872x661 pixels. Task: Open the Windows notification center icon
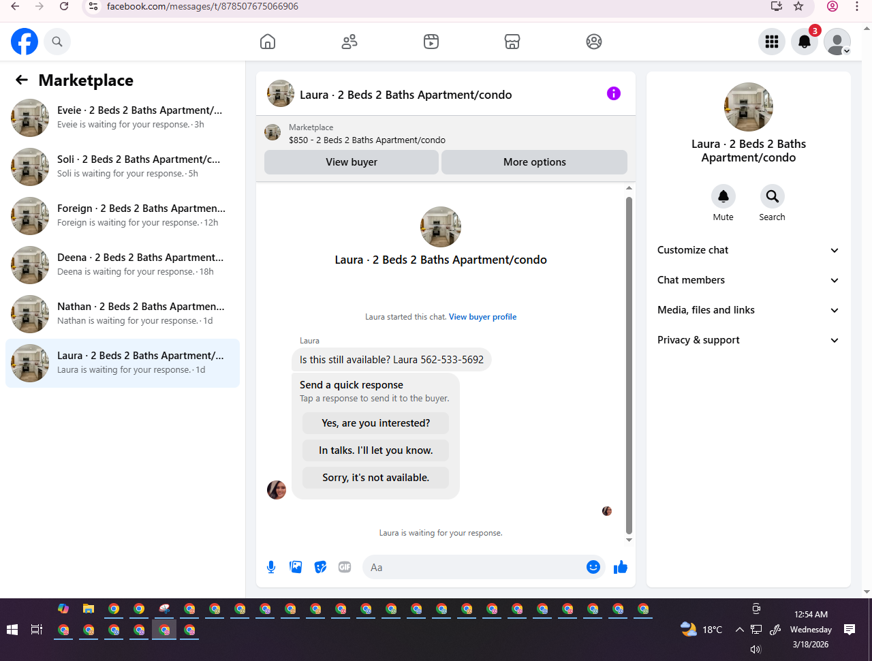(850, 630)
